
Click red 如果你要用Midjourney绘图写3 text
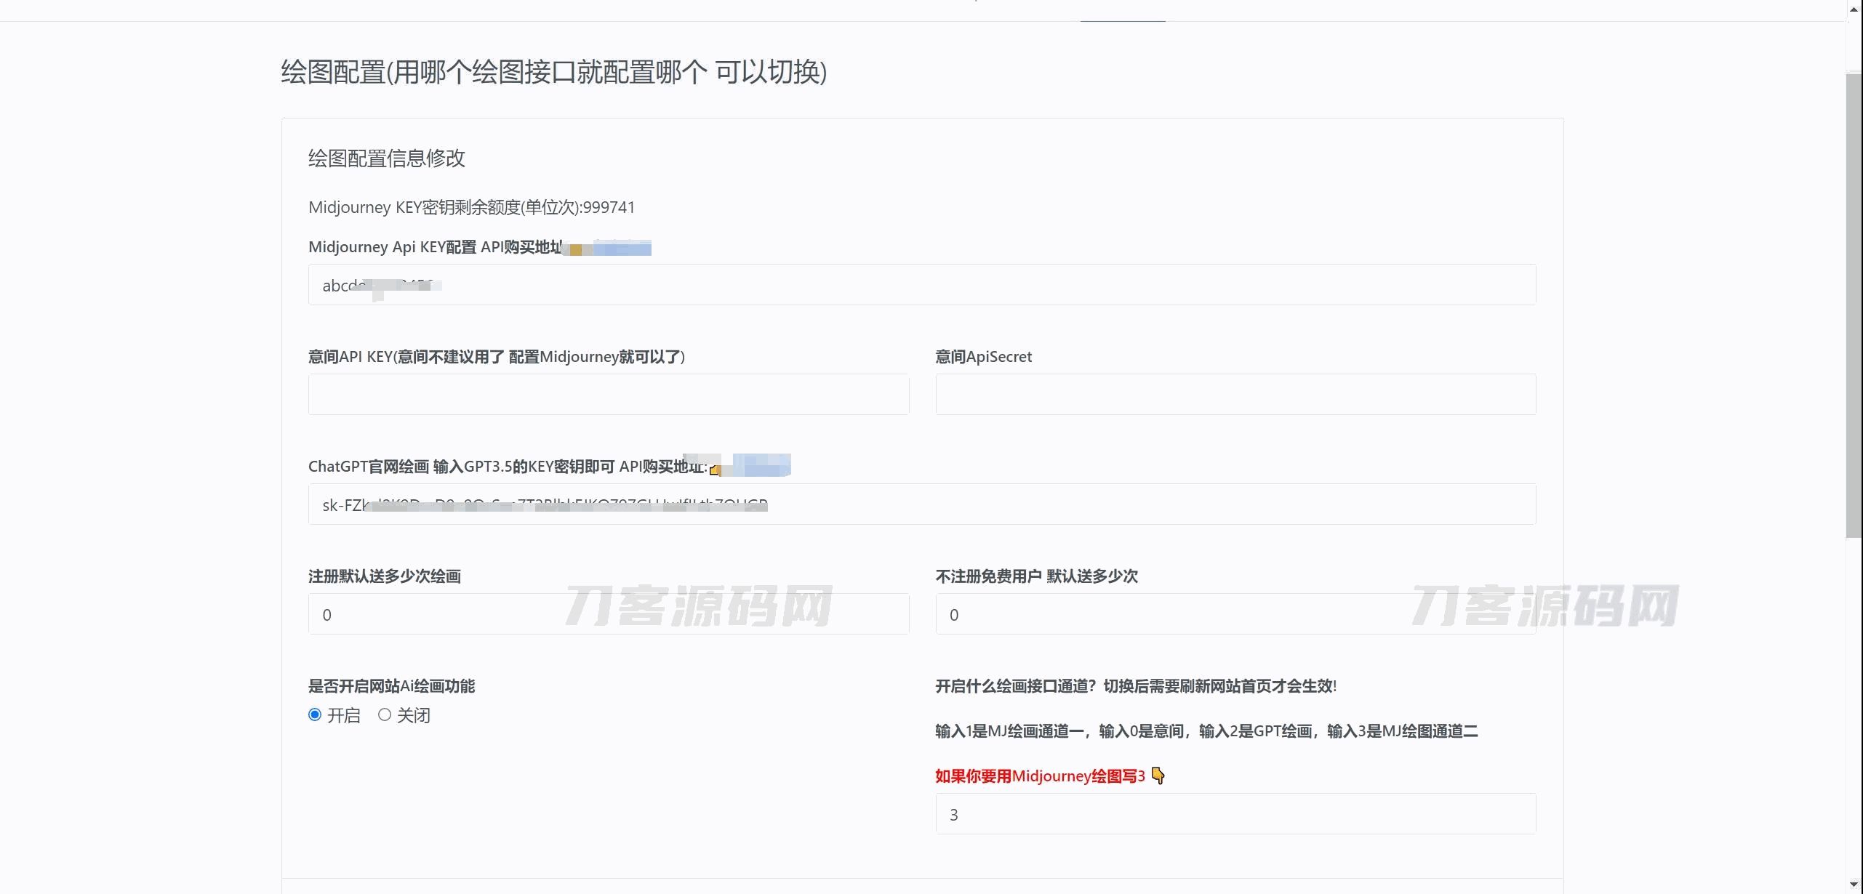pyautogui.click(x=1040, y=776)
